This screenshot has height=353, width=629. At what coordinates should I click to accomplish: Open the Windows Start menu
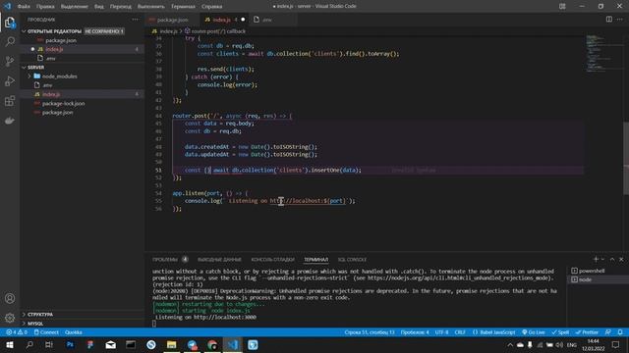[x=10, y=344]
